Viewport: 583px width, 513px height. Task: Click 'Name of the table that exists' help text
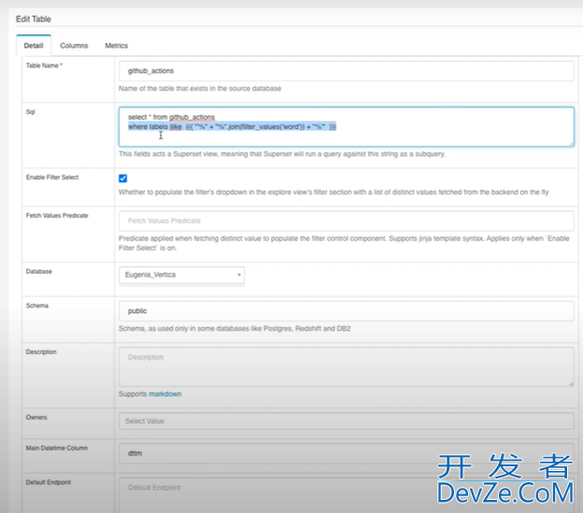click(x=200, y=89)
